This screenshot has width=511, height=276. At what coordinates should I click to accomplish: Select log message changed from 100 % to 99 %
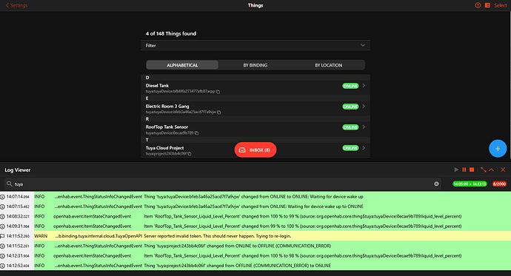(303, 216)
